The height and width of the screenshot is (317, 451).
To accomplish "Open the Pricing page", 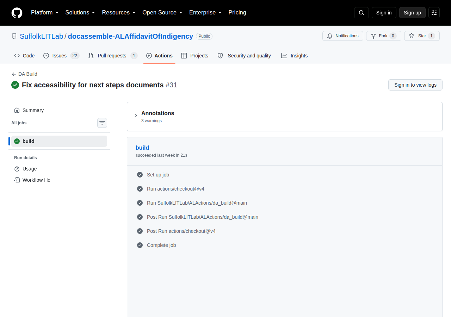I will [x=237, y=13].
